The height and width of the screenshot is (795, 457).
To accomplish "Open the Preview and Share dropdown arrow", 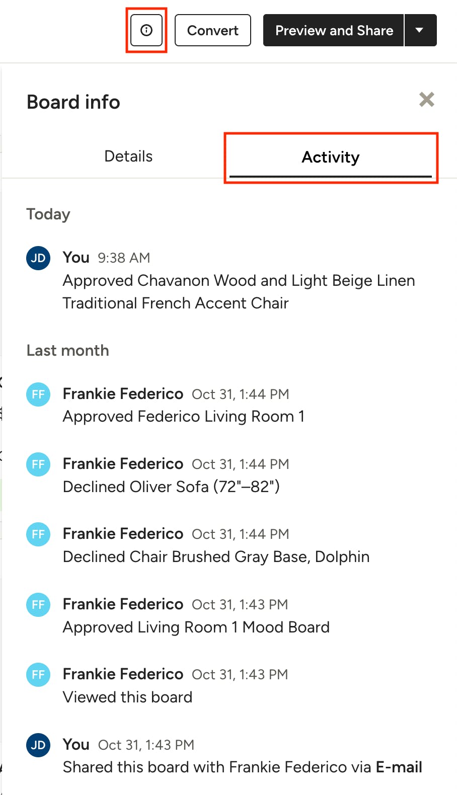I will coord(420,31).
